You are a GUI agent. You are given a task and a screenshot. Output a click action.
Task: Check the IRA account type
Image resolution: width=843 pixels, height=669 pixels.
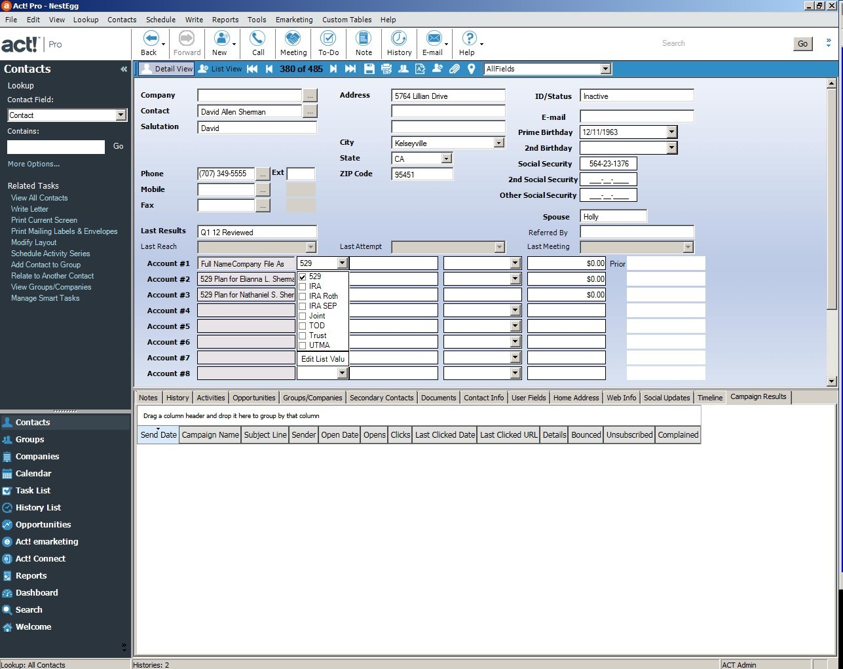(x=303, y=286)
